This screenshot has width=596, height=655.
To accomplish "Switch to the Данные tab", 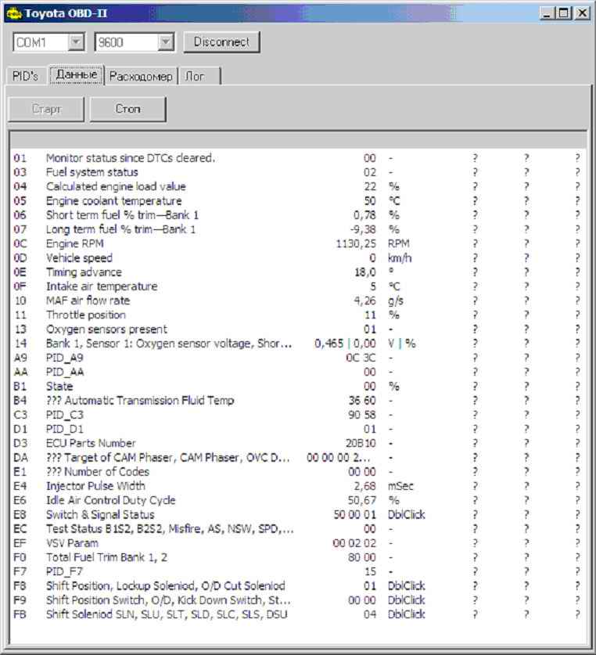I will 77,74.
